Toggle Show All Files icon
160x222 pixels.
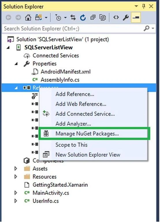[x=103, y=18]
